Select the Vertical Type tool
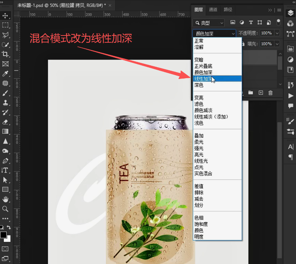Screen dimensions: 296x264 [5, 170]
